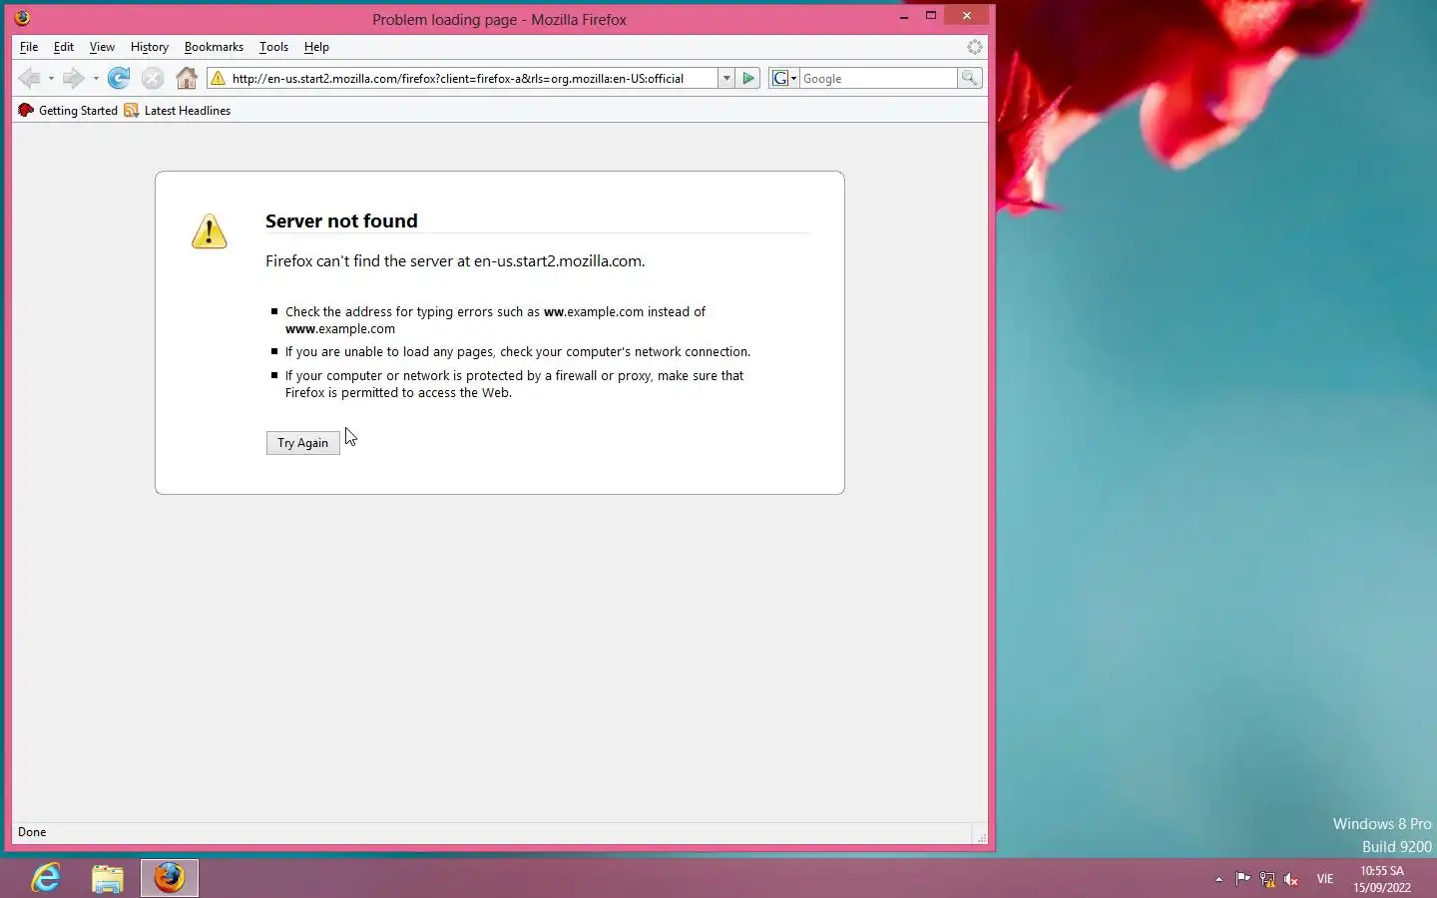Maximize the Firefox window

tap(931, 16)
